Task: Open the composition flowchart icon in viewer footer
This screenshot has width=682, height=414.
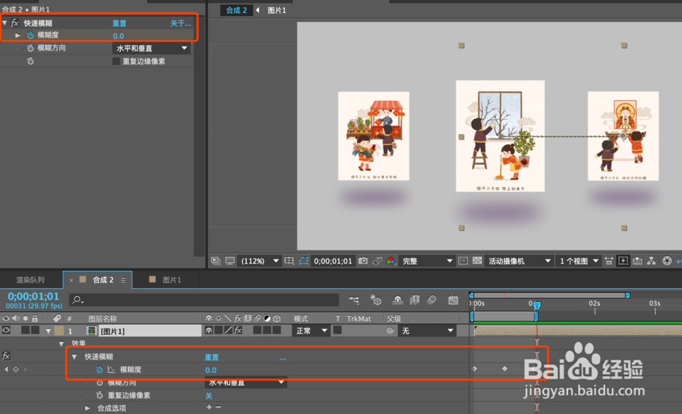Action: 651,261
